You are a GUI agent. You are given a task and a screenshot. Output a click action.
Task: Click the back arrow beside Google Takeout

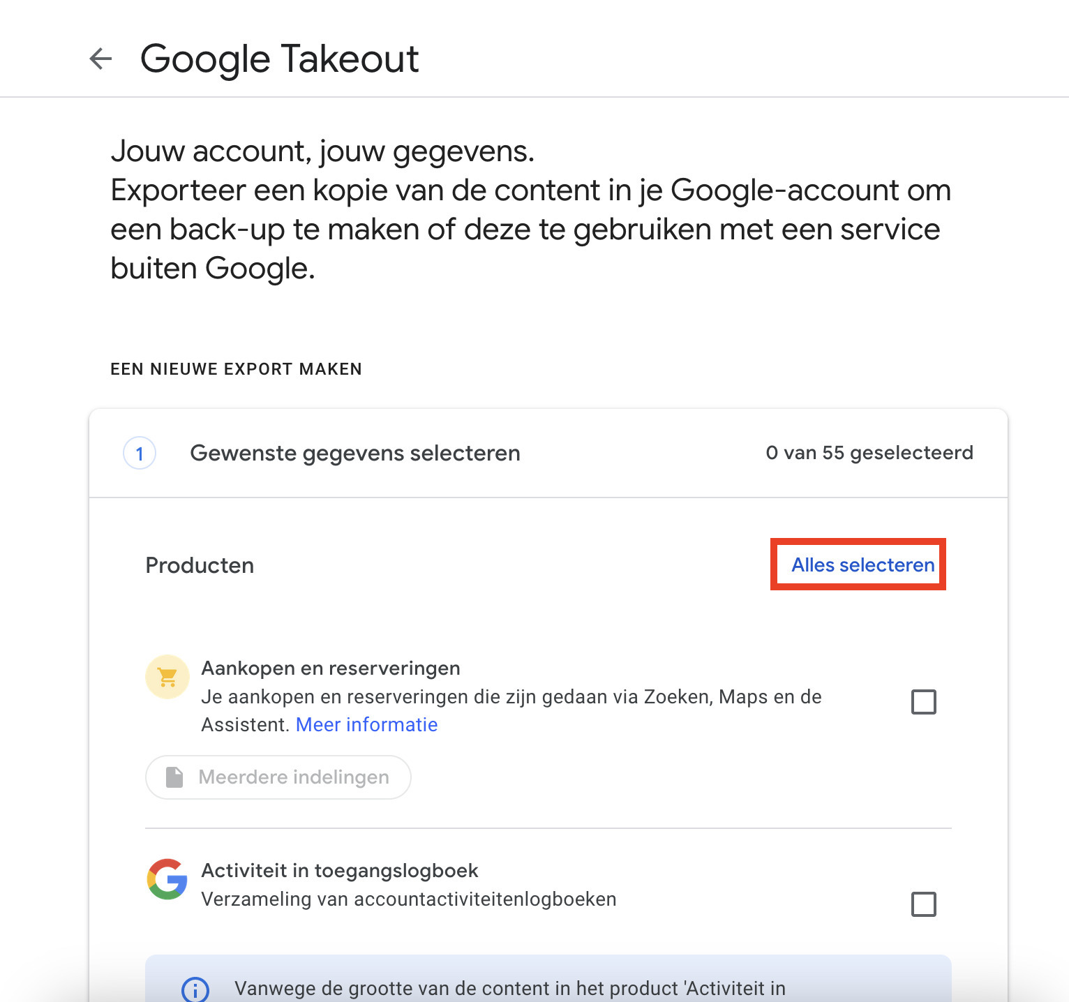pyautogui.click(x=101, y=59)
